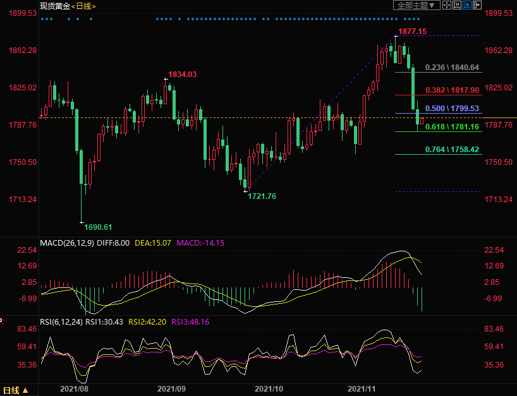517x396 pixels.
Task: Click the crosshair cursor icon in top toolbar
Action: click(446, 5)
